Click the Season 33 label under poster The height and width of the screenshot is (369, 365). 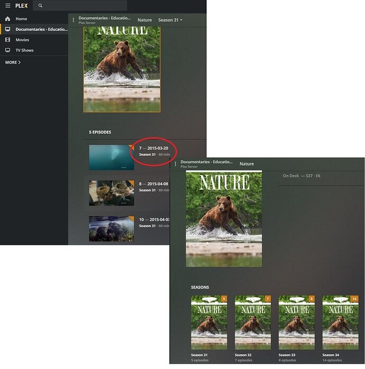287,355
